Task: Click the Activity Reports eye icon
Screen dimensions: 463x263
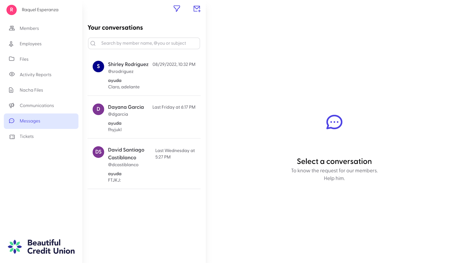Action: pyautogui.click(x=12, y=75)
